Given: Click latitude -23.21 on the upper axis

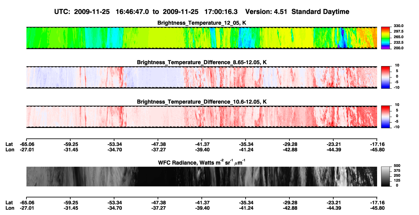Looking at the screenshot, I should 334,144.
